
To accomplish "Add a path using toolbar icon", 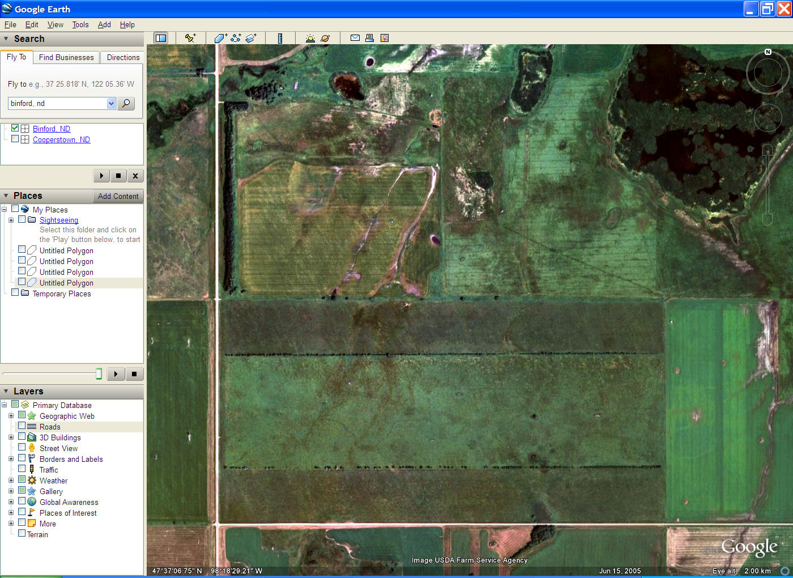I will pyautogui.click(x=236, y=38).
